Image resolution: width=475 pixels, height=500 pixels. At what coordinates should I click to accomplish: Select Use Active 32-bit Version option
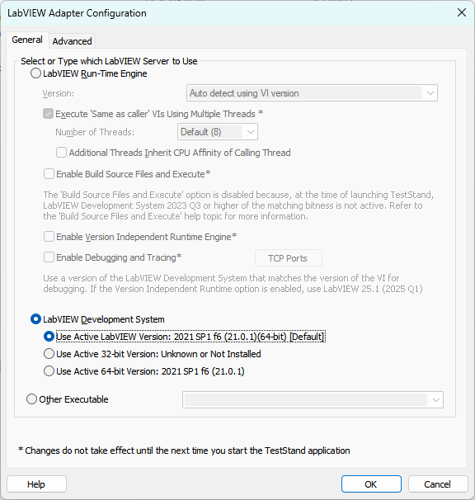click(49, 354)
